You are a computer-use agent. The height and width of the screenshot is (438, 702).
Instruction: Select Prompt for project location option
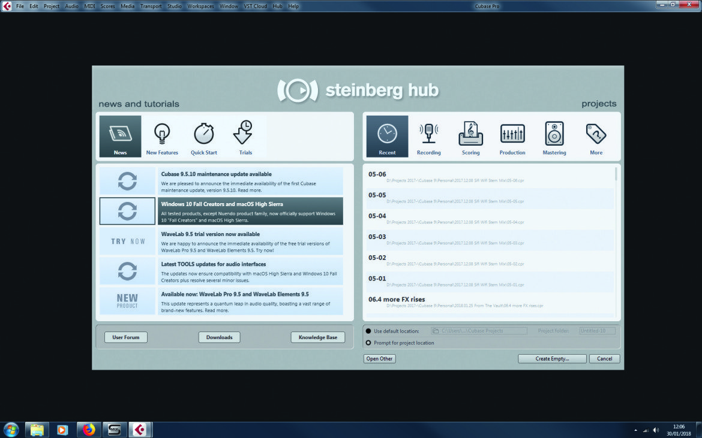tap(368, 343)
